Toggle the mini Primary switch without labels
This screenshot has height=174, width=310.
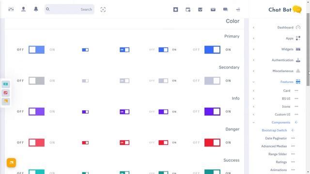pyautogui.click(x=85, y=50)
